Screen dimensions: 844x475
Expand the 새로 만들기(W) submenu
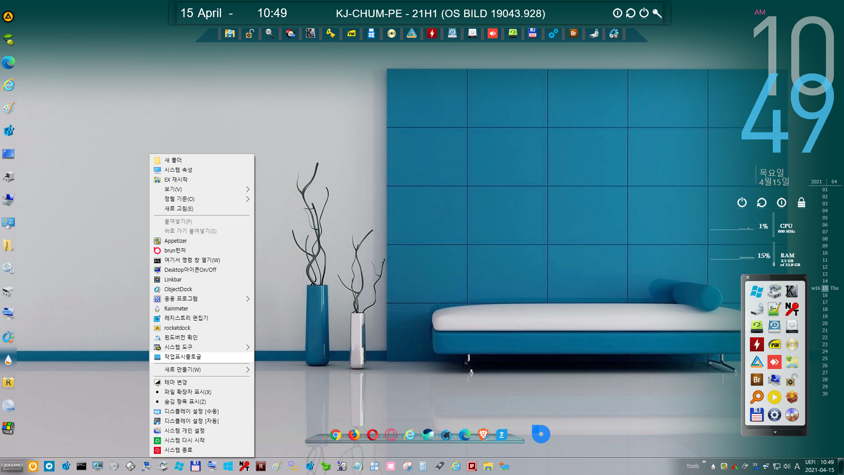pyautogui.click(x=202, y=369)
